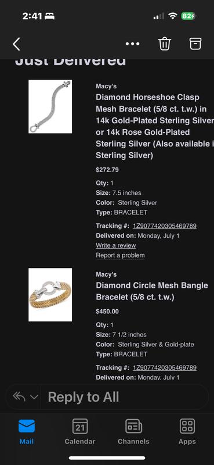Click the Write a review link
This screenshot has height=465, width=214.
tap(116, 245)
